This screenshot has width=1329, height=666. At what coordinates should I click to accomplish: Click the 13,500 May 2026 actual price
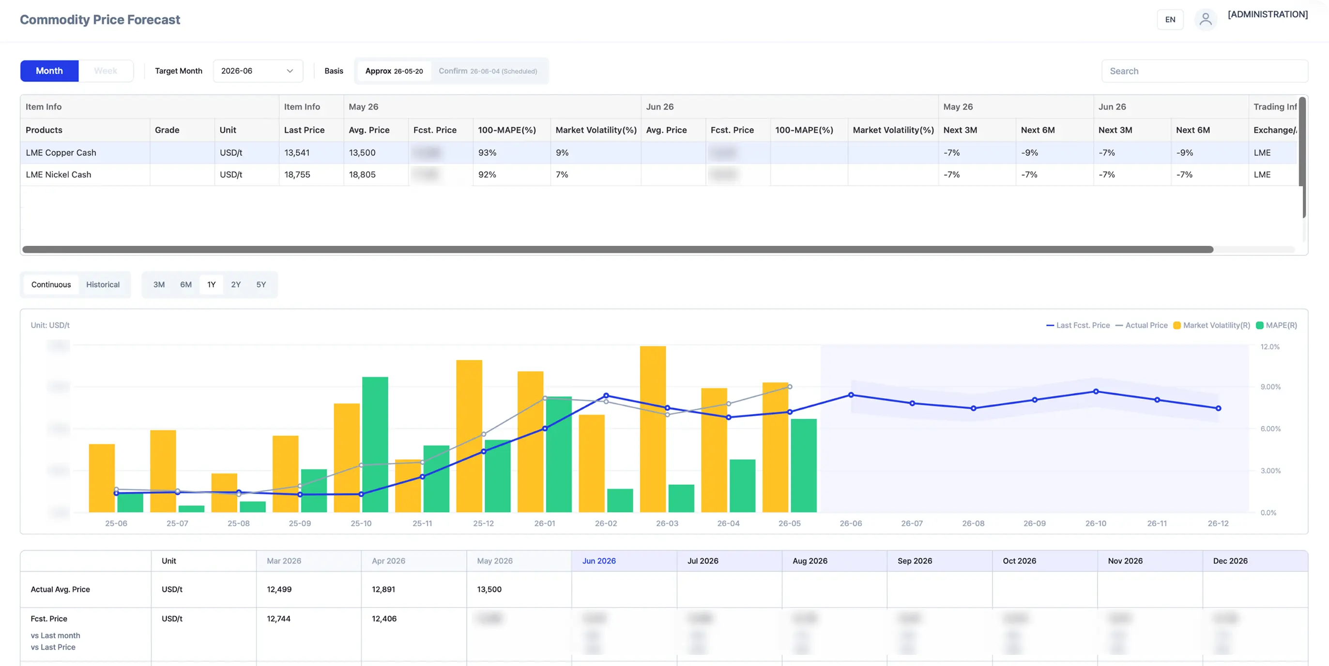pos(489,589)
